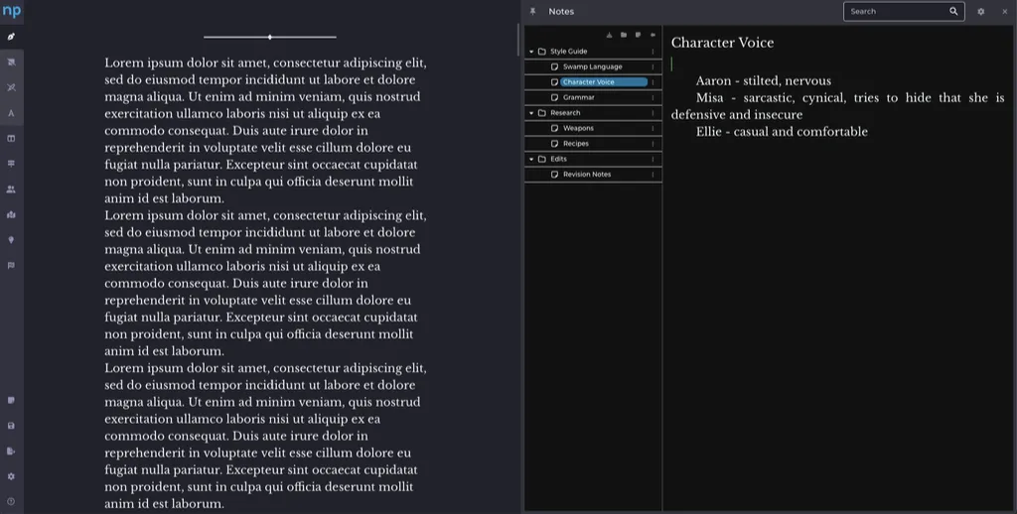Pin the Notes panel
1017x514 pixels.
pyautogui.click(x=533, y=12)
